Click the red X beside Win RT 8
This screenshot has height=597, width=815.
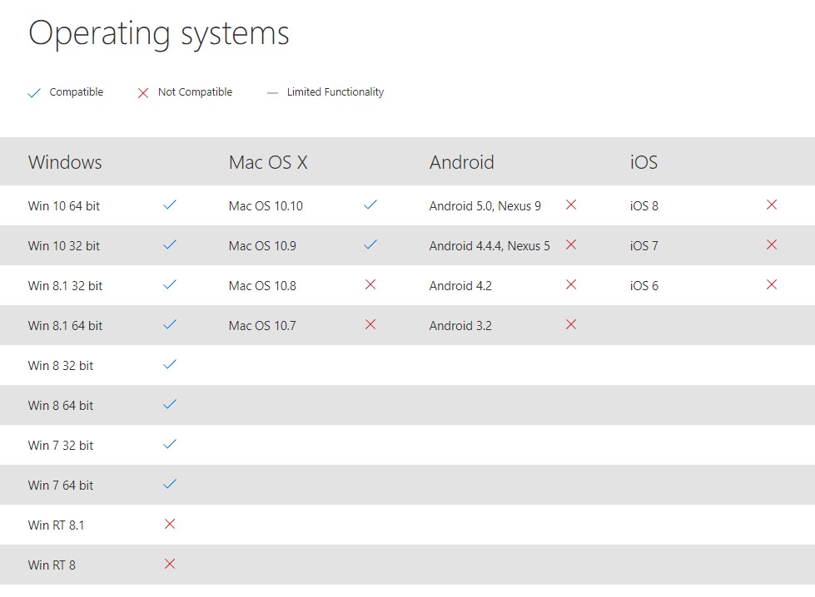[x=170, y=564]
